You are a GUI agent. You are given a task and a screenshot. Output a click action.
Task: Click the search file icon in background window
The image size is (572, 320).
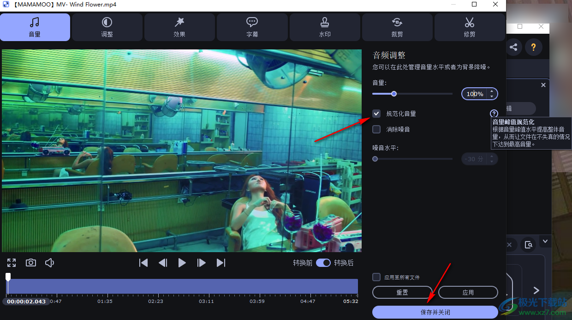tap(529, 244)
